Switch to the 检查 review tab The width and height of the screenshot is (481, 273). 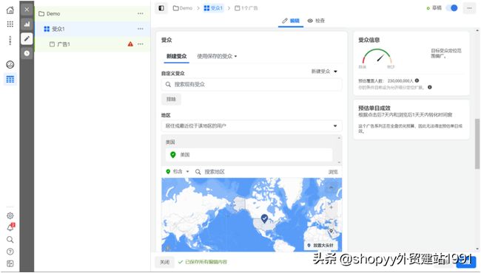coord(316,21)
